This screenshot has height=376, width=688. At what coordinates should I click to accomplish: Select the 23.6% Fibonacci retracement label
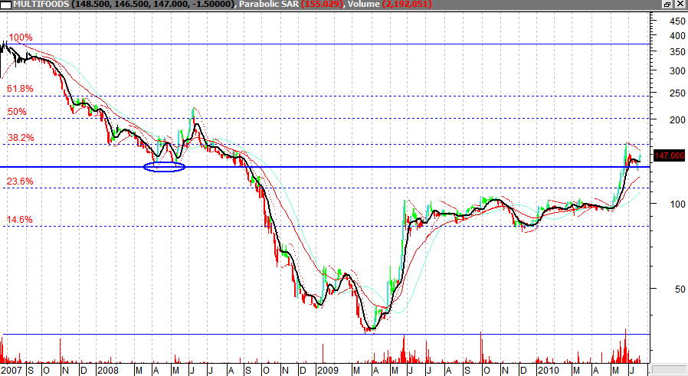tap(21, 181)
